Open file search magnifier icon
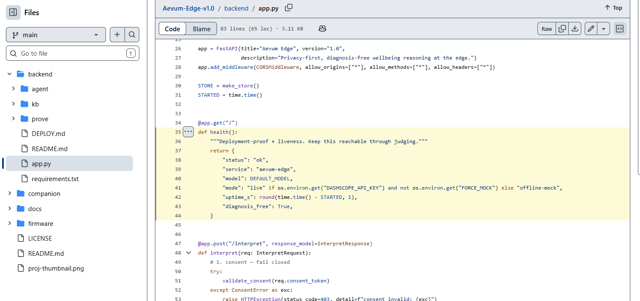The height and width of the screenshot is (301, 640). coord(132,35)
